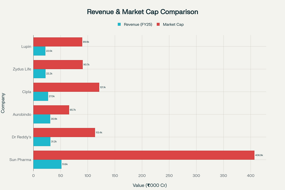Select the 0 value tick label
The image size is (285, 190).
coord(34,175)
